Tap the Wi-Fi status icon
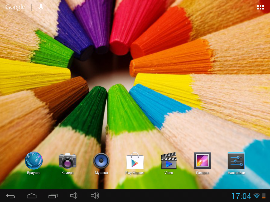This screenshot has width=270, height=202. point(257,196)
